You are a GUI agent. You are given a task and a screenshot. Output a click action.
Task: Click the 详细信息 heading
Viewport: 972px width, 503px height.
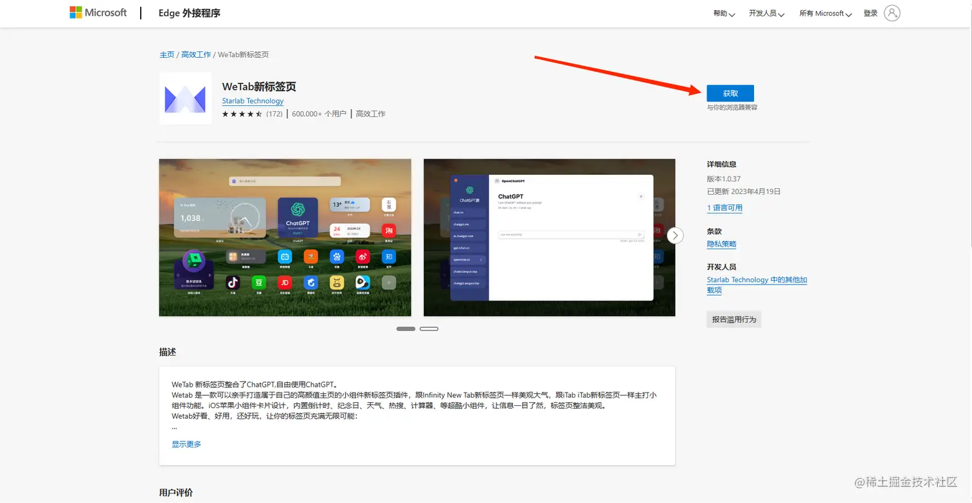pyautogui.click(x=722, y=164)
